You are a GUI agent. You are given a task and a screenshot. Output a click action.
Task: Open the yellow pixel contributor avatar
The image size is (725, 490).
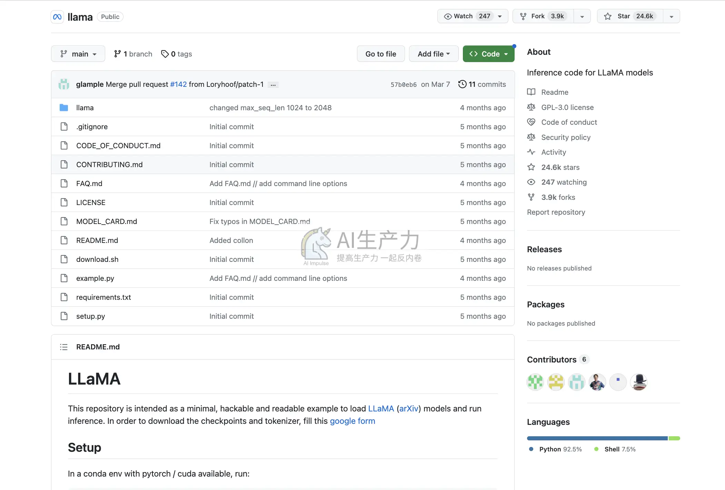pyautogui.click(x=556, y=382)
